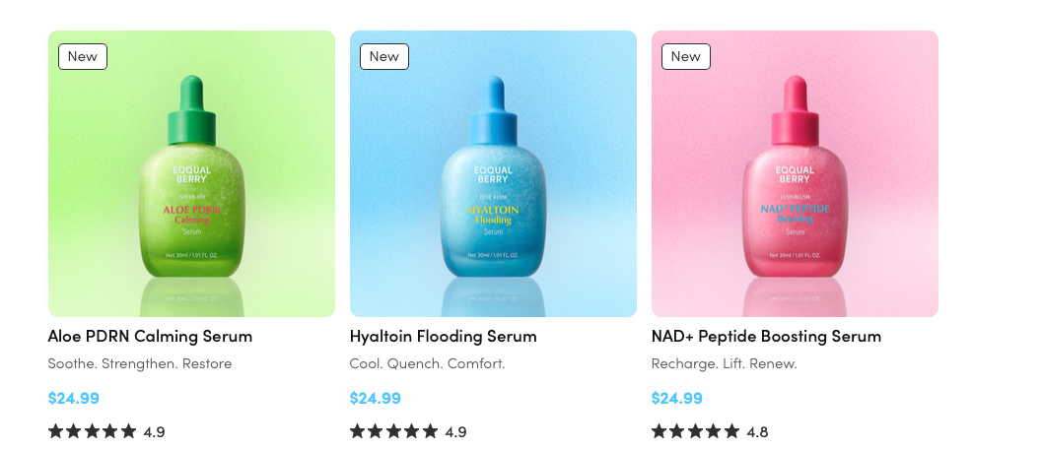This screenshot has width=1042, height=450.
Task: Open the Aloe PDRN Calming Serum product image
Action: click(191, 174)
